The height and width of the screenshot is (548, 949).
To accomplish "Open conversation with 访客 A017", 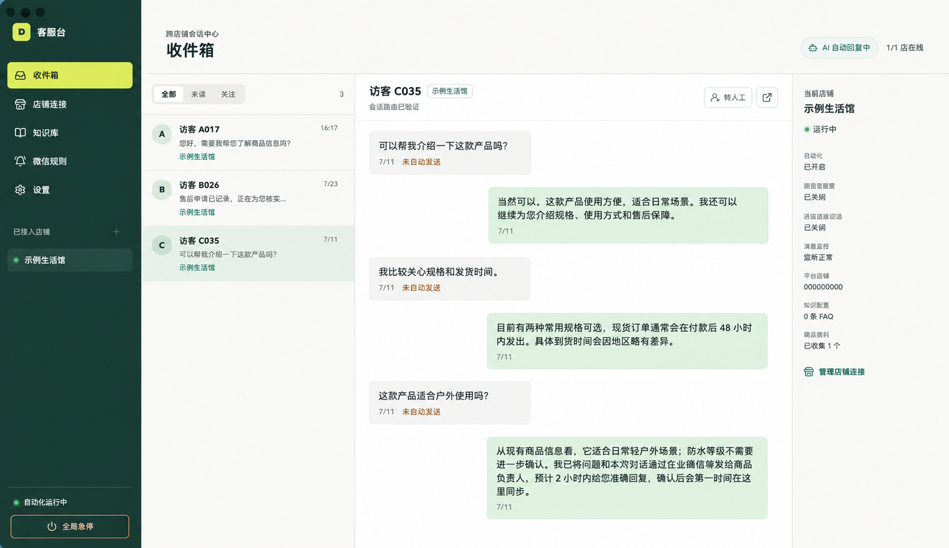I will (x=248, y=143).
